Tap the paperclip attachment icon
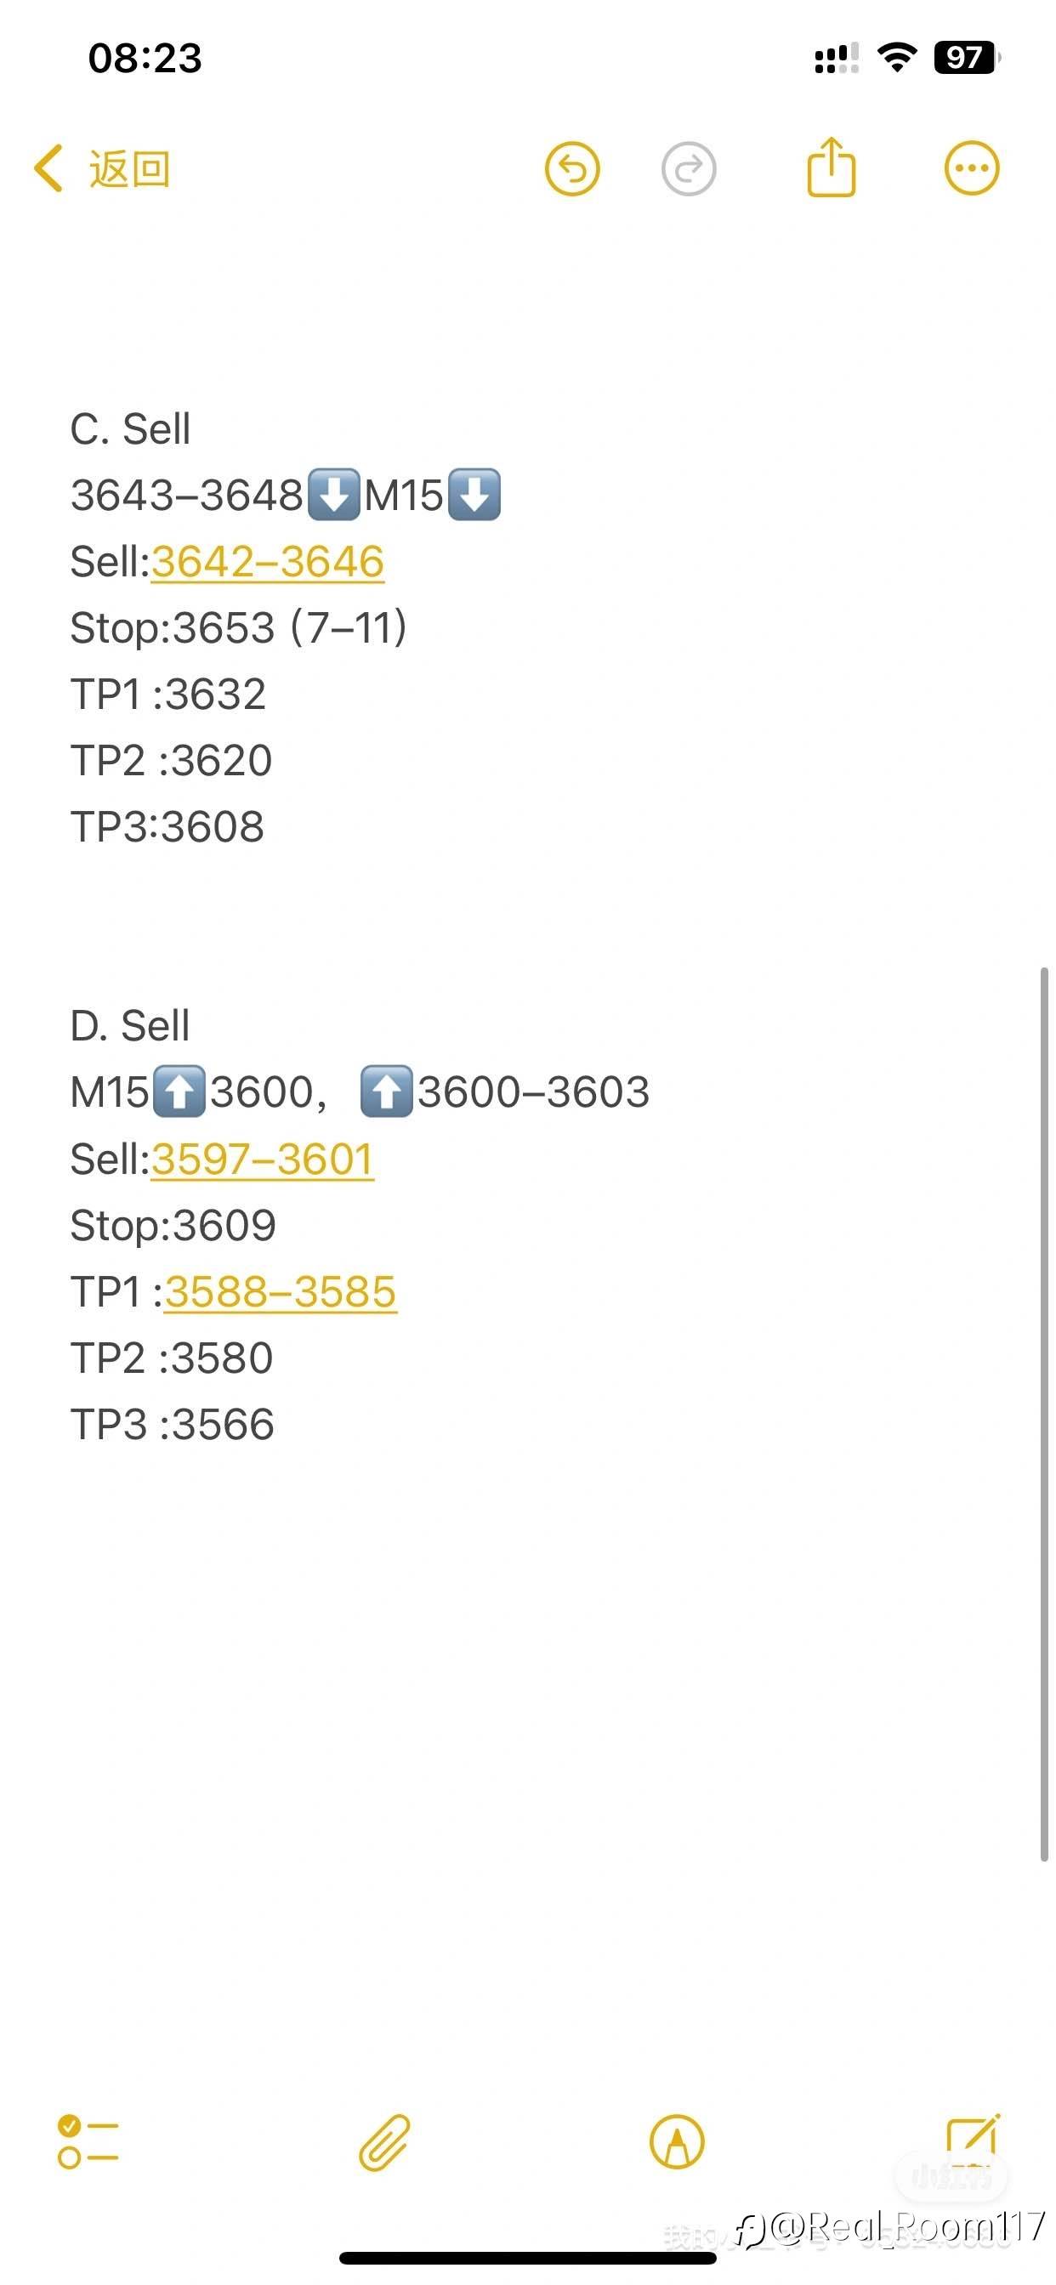This screenshot has width=1056, height=2285. point(384,2142)
